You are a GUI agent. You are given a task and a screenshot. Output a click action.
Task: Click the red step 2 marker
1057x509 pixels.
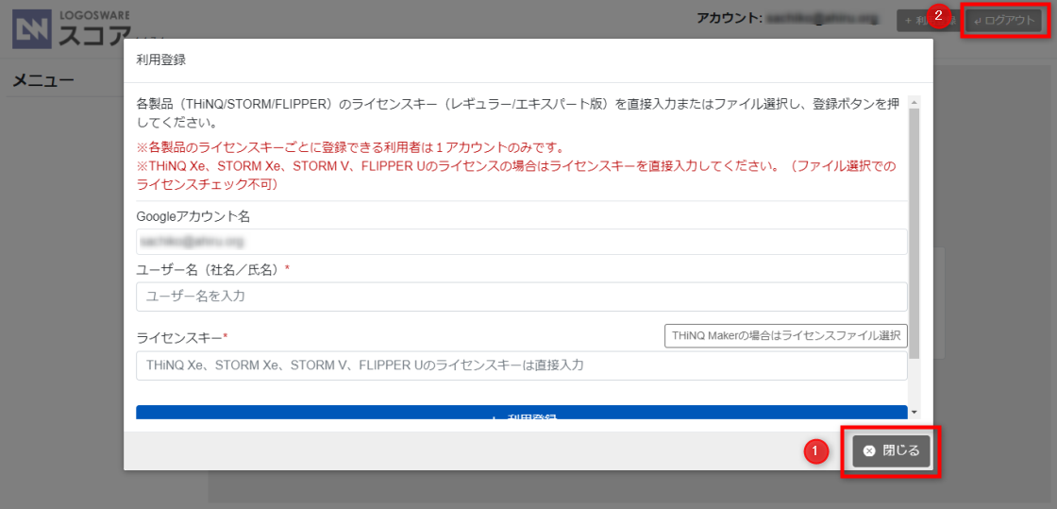click(x=937, y=15)
